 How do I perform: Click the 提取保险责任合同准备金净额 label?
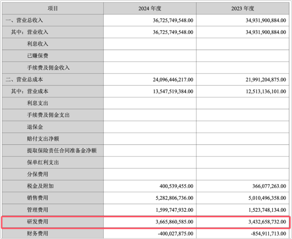pos(62,150)
